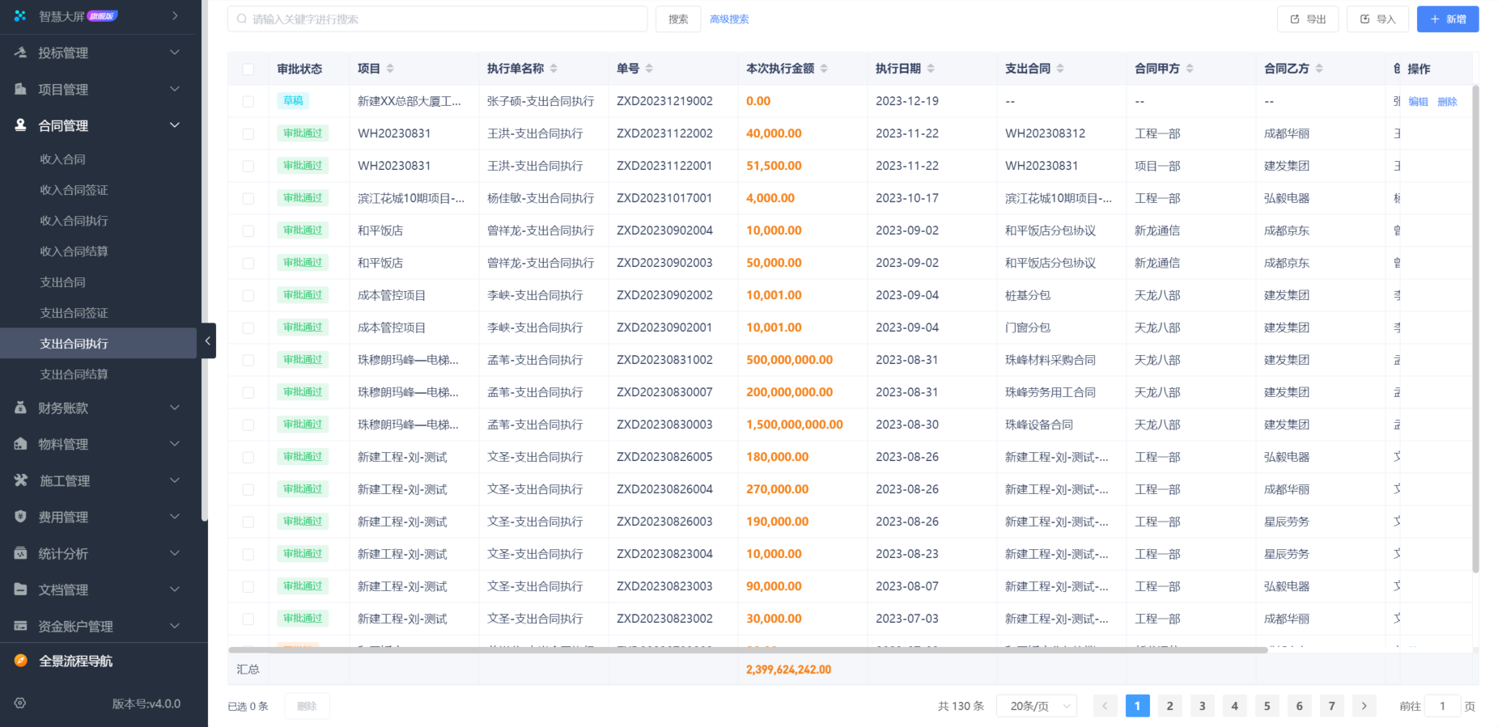
Task: Click the blue 新增 button
Action: coord(1447,19)
